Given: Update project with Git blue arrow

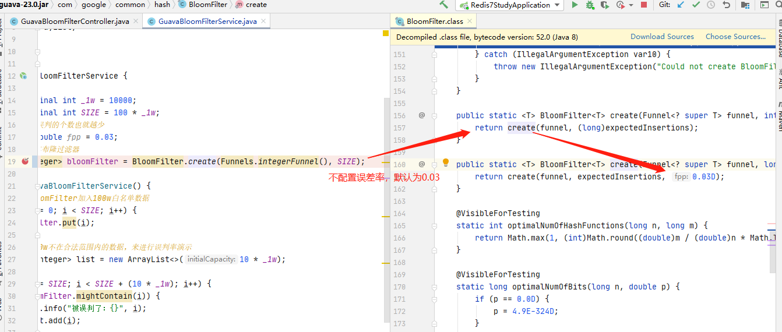Looking at the screenshot, I should pyautogui.click(x=681, y=5).
